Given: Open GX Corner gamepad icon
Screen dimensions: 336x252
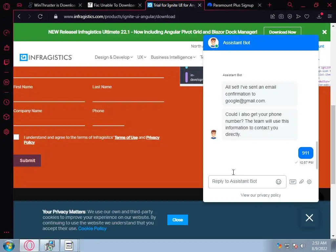Looking at the screenshot, I should [19, 5].
